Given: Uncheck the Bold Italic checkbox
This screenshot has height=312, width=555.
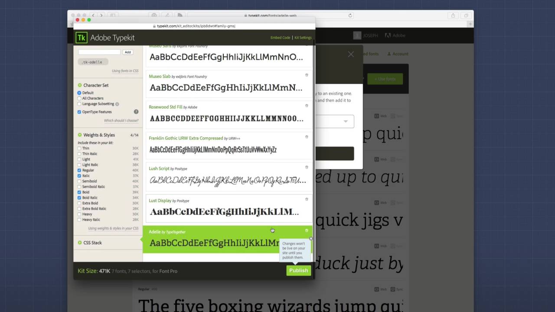Looking at the screenshot, I should coord(79,198).
